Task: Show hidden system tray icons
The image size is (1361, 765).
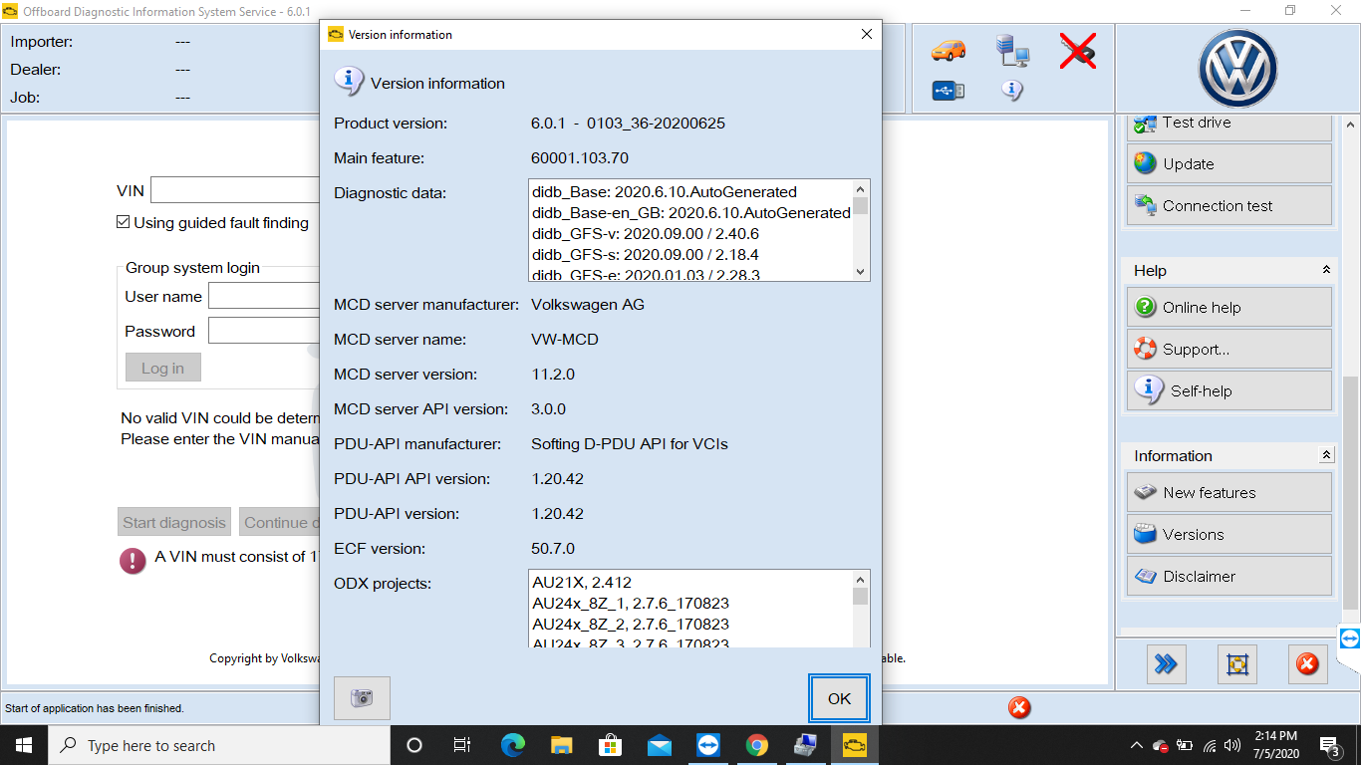Action: [1137, 745]
